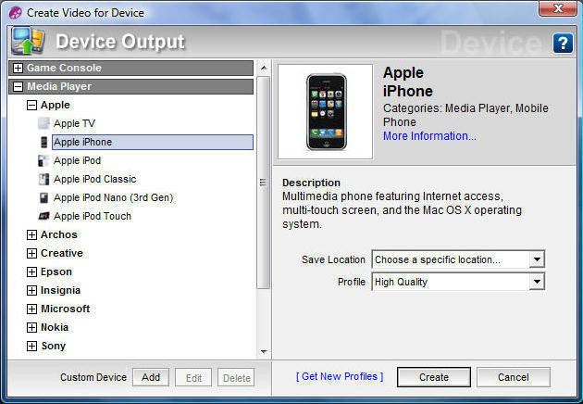
Task: Select Apple iPod Classic entry
Action: pyautogui.click(x=94, y=179)
